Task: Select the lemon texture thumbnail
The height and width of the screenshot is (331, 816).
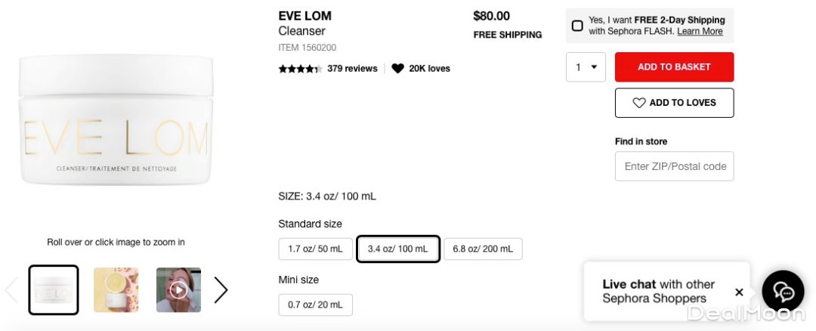Action: [116, 289]
